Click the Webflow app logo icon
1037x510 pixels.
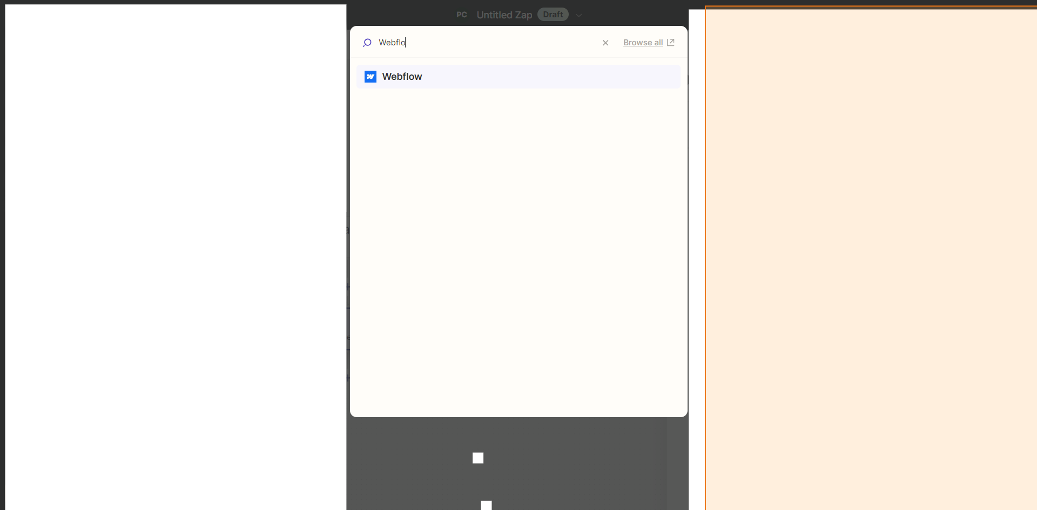pos(371,77)
